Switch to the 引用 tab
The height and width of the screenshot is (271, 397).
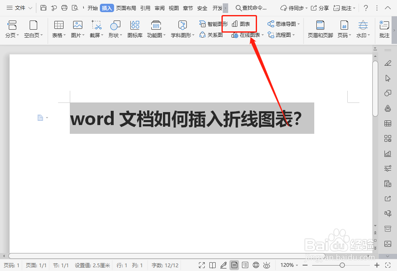tap(145, 8)
